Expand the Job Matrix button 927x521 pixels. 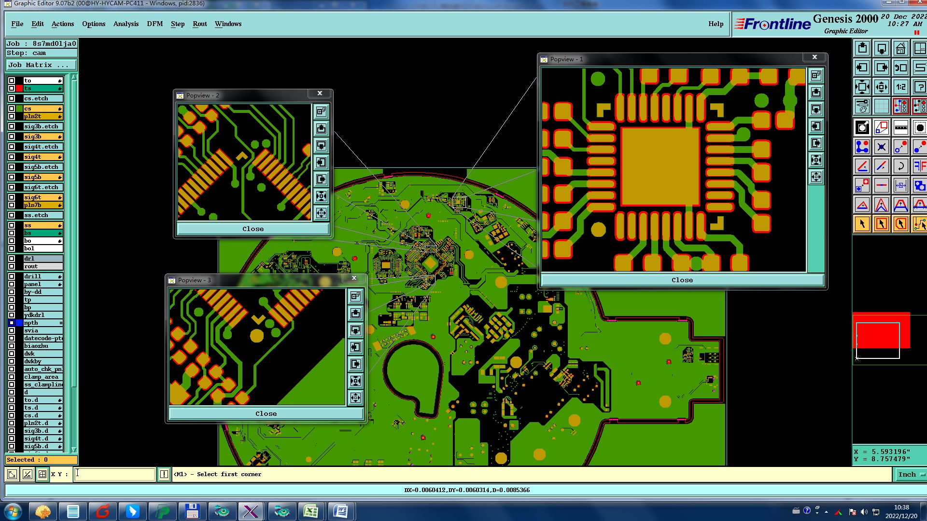pyautogui.click(x=41, y=65)
